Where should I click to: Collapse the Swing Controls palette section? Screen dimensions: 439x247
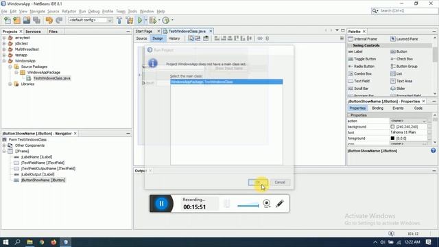(x=350, y=45)
